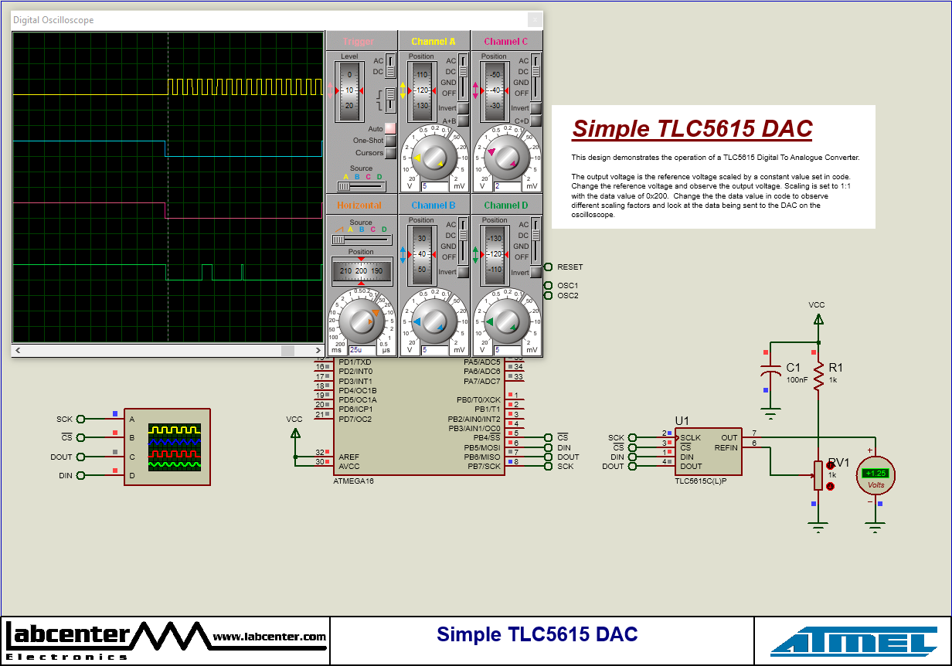Turn Channel B input OFF
The width and height of the screenshot is (952, 666).
pos(463,257)
